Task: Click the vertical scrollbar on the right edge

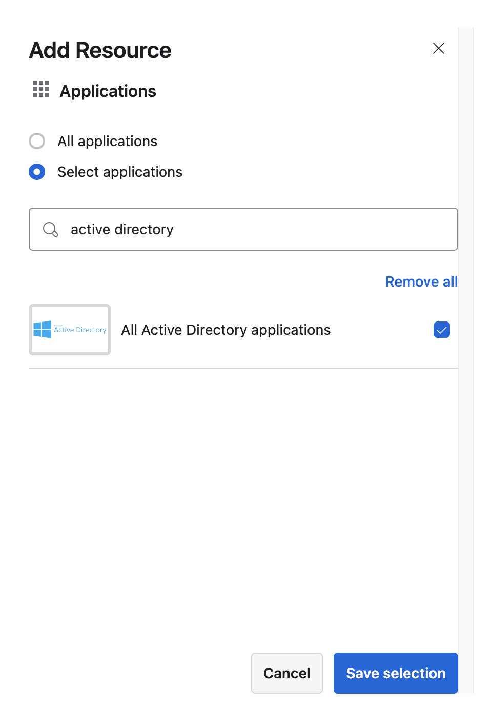Action: click(465, 359)
